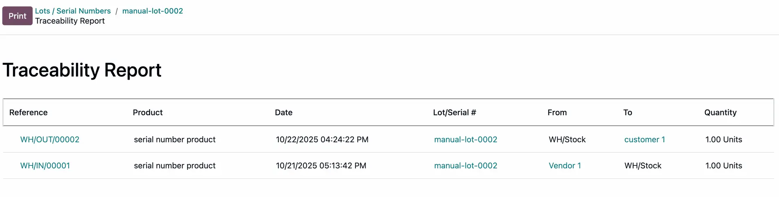Click the large Traceability Report heading
This screenshot has height=197, width=779.
82,70
